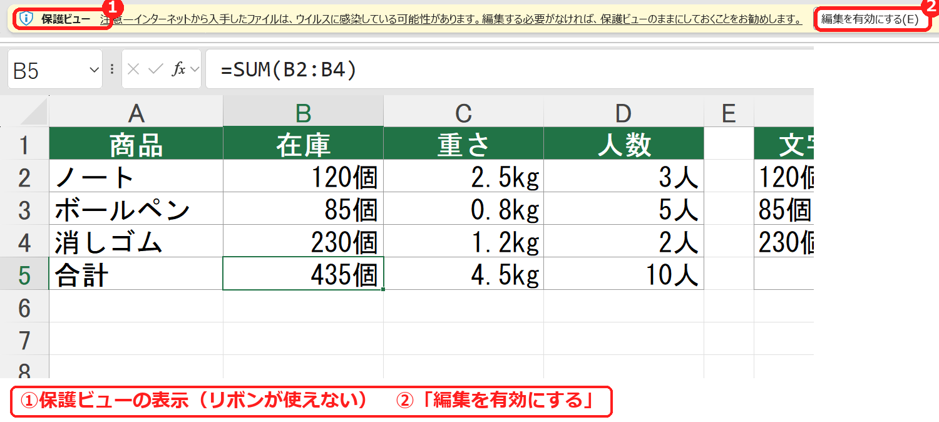
Task: Click the 5人 cell
Action: [x=623, y=208]
